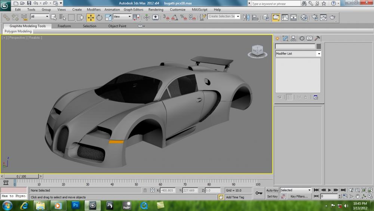Open Photoshop from the Windows taskbar
Viewport: 374px width, 211px height.
coord(76,205)
